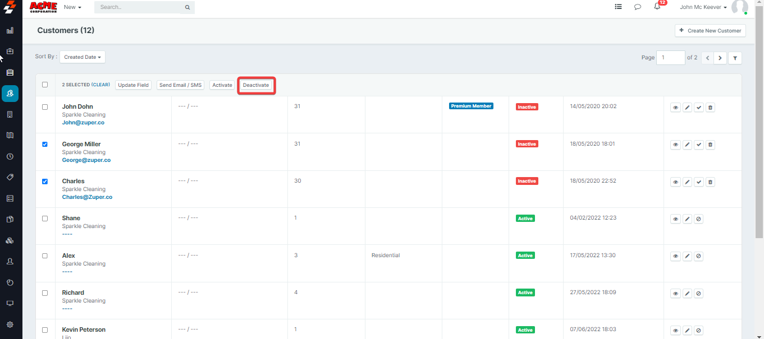Clear the selection via CLEAR link
The width and height of the screenshot is (764, 339).
(x=100, y=85)
